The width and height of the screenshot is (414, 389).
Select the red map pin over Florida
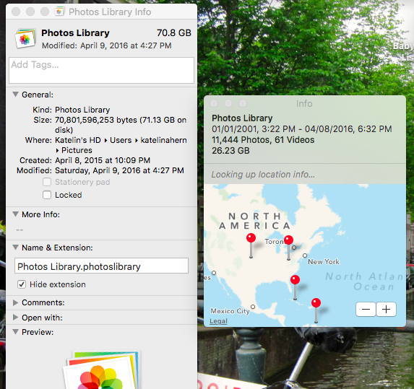[295, 279]
